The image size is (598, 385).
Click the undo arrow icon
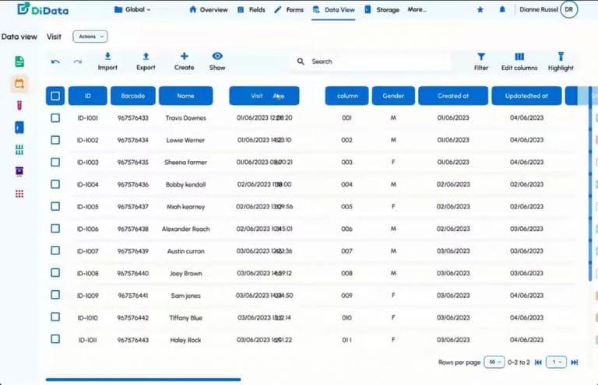(x=55, y=61)
